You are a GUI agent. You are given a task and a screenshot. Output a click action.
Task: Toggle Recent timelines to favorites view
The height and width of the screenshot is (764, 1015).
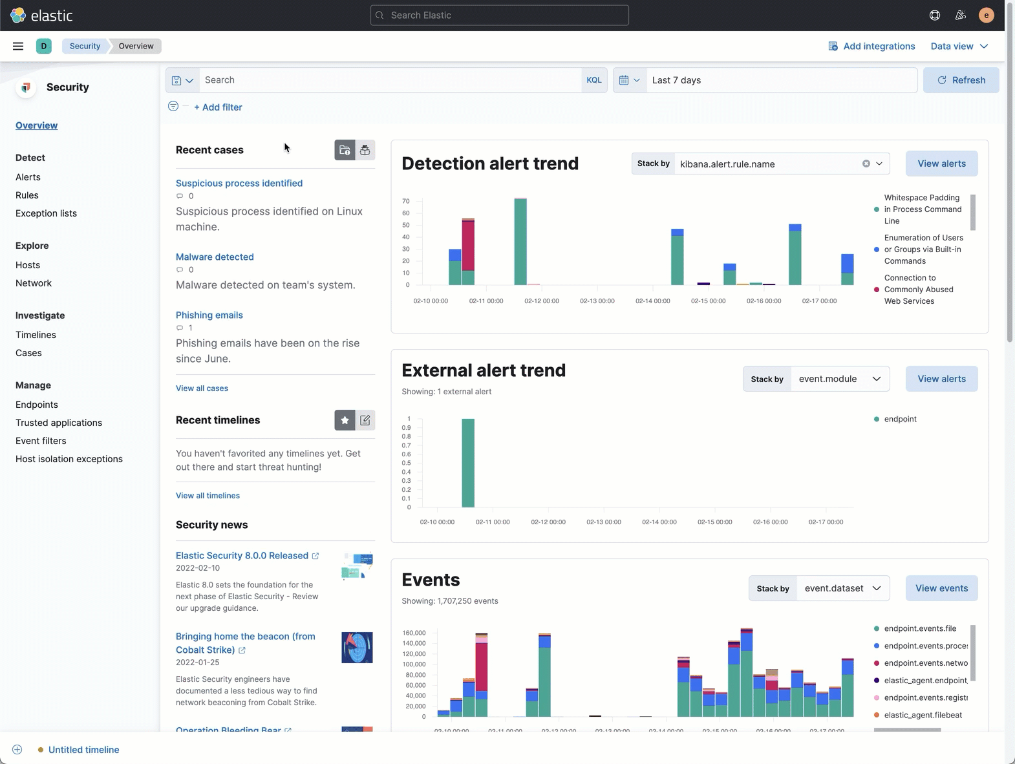pyautogui.click(x=345, y=420)
